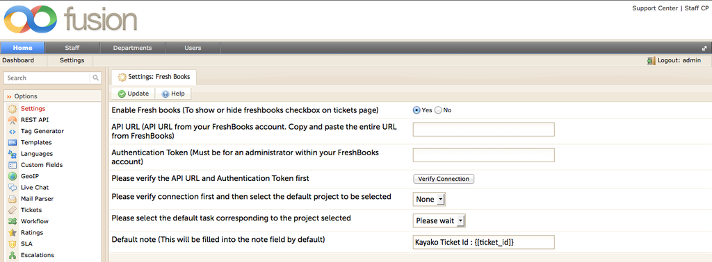The image size is (712, 262).
Task: Go to the Settings submenu item
Action: click(72, 60)
